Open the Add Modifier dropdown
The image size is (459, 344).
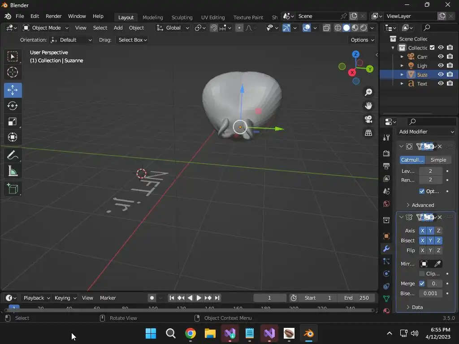pyautogui.click(x=426, y=132)
